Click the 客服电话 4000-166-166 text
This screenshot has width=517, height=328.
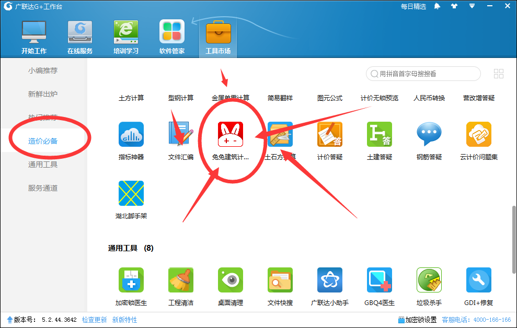pyautogui.click(x=476, y=320)
